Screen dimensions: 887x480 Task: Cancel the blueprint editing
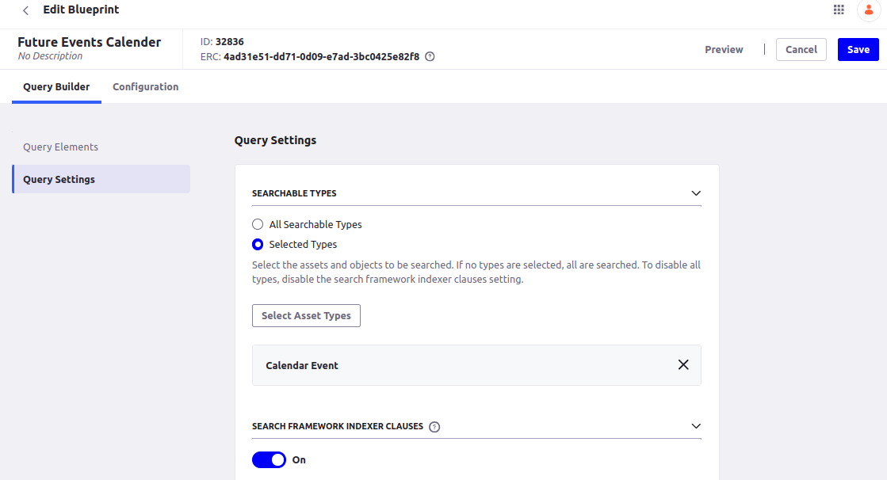coord(801,49)
